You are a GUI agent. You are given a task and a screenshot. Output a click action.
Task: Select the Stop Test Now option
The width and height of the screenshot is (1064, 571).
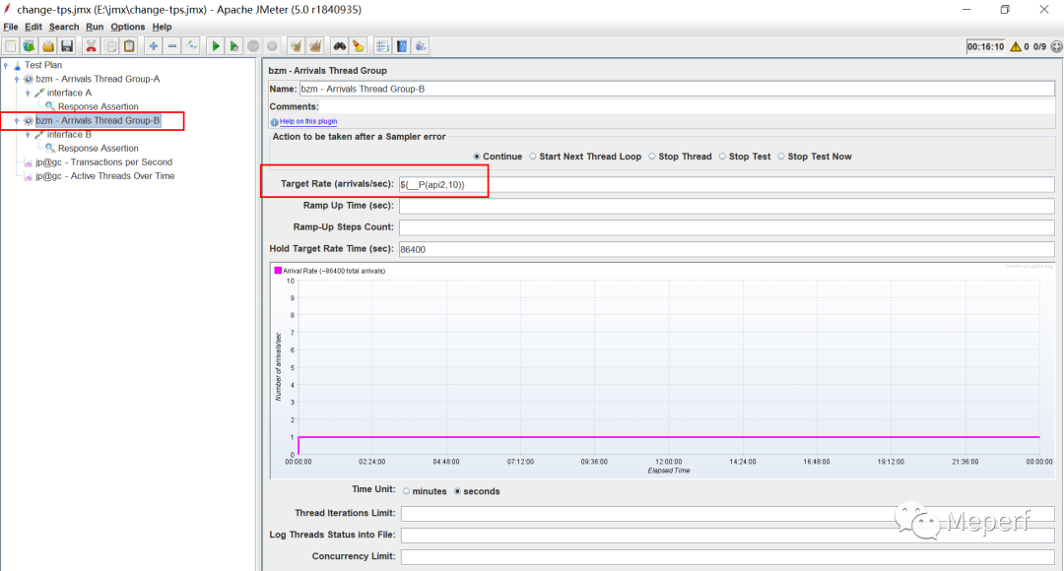click(x=781, y=157)
